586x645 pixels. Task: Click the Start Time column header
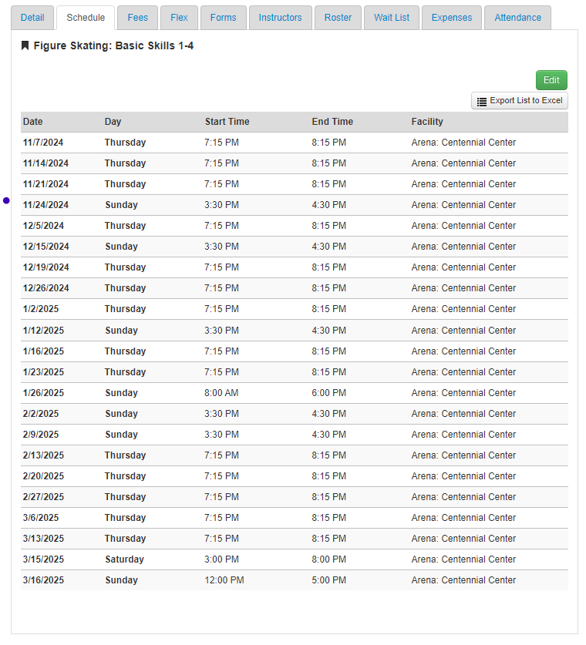click(227, 122)
